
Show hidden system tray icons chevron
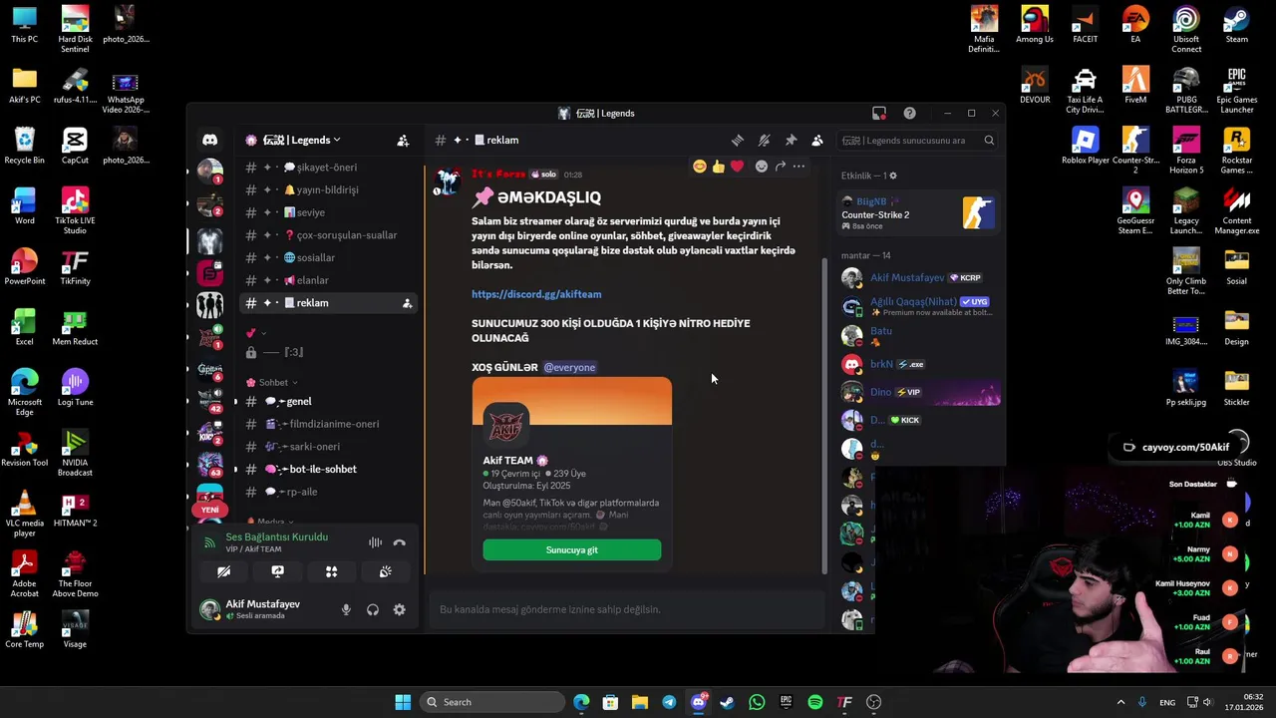click(1120, 702)
